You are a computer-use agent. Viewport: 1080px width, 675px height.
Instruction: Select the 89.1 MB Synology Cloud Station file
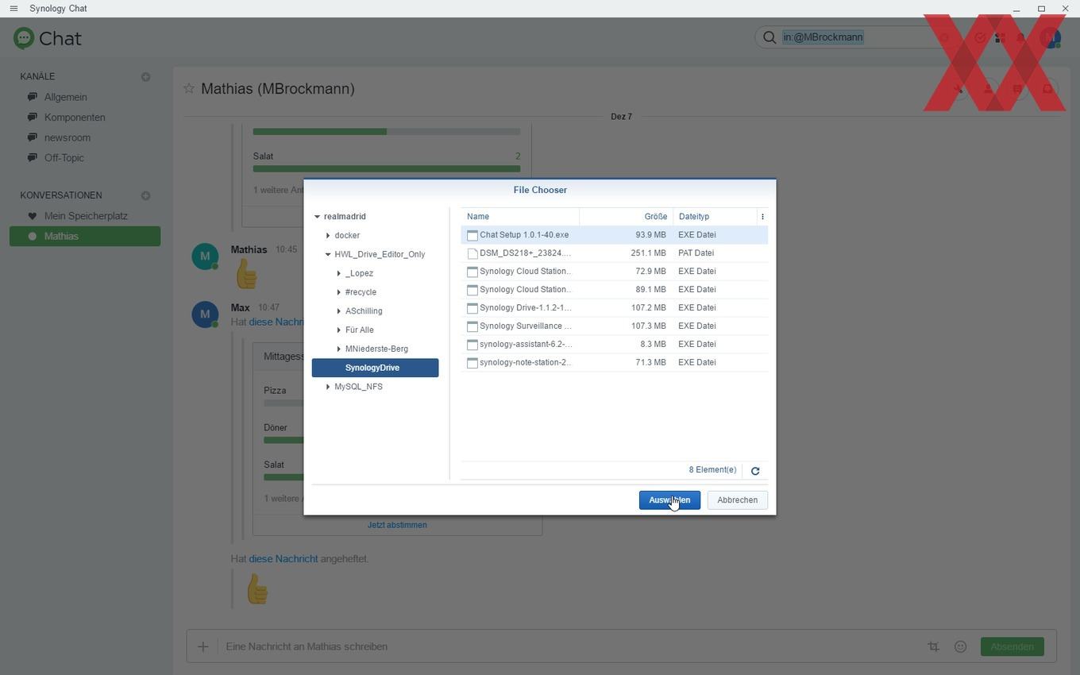click(x=614, y=290)
